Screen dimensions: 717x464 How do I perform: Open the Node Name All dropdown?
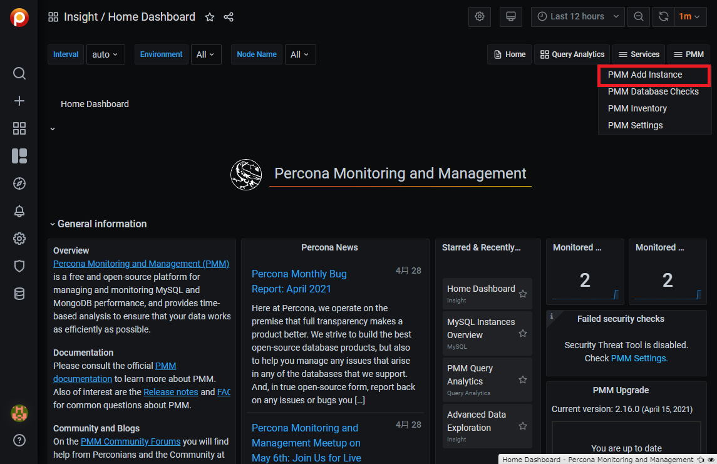click(x=301, y=54)
